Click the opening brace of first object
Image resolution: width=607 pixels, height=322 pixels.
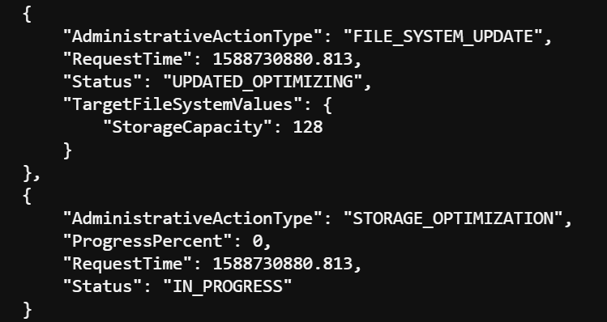pos(27,15)
